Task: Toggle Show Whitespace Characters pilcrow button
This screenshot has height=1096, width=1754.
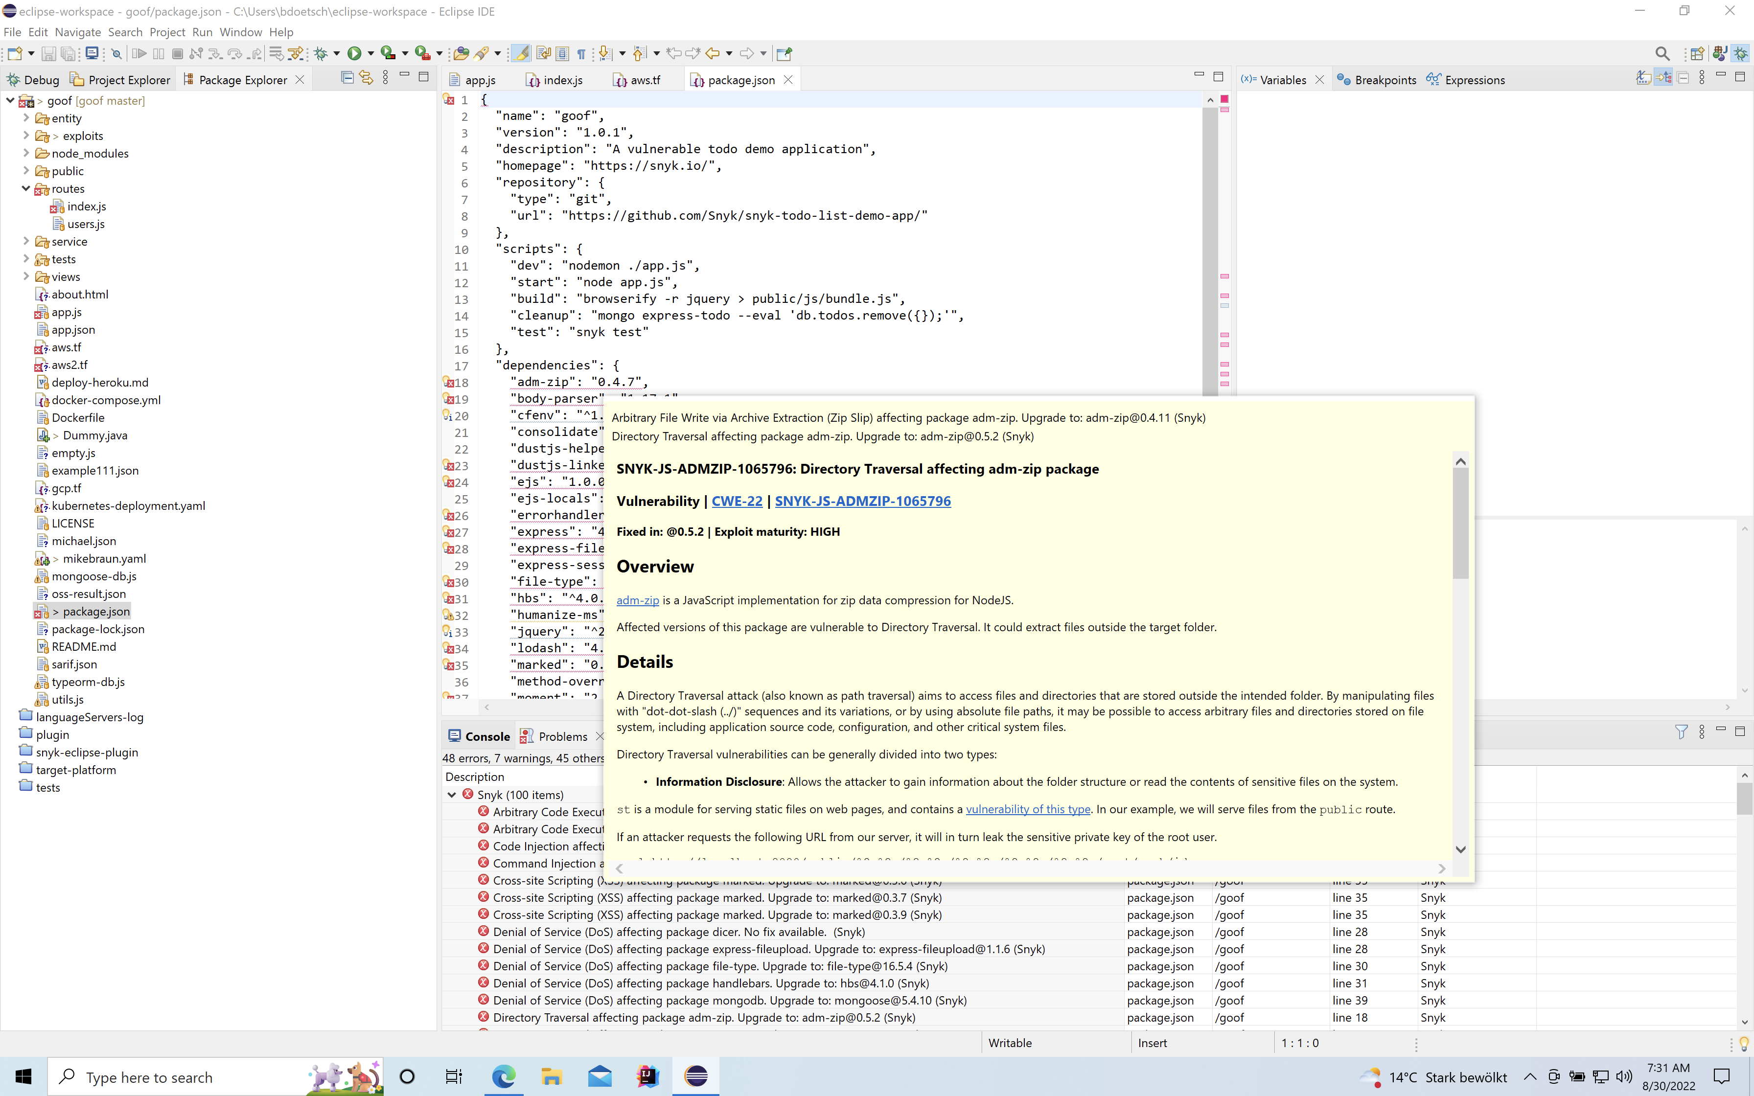Action: click(581, 54)
